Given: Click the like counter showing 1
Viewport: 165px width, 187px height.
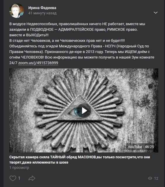Looking at the screenshot, I should pos(19,178).
